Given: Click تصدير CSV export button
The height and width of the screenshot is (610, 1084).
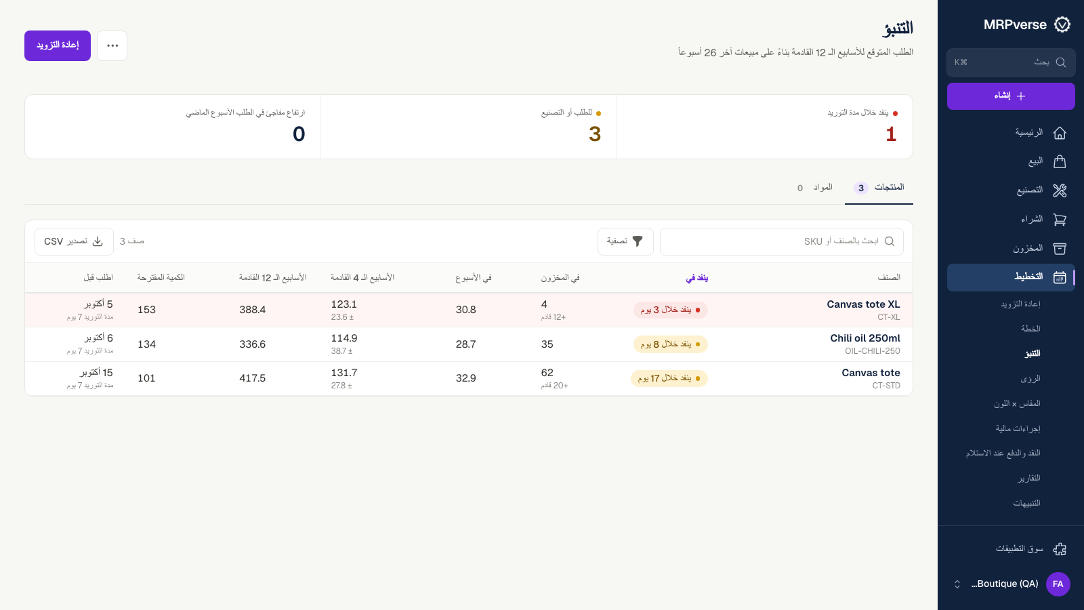Looking at the screenshot, I should pyautogui.click(x=74, y=241).
